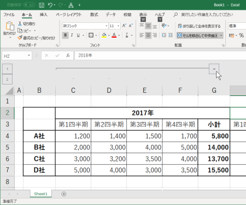Viewport: 246px width, 205px height.
Task: Select row 4 header
Action: pyautogui.click(x=7, y=136)
